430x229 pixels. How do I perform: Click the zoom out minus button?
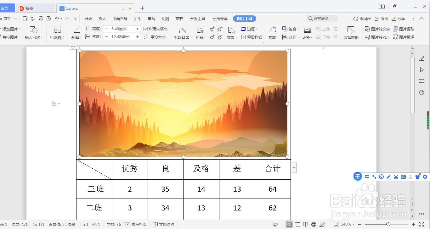(x=359, y=224)
